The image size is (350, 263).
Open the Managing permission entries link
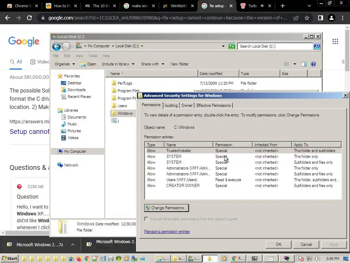point(167,232)
